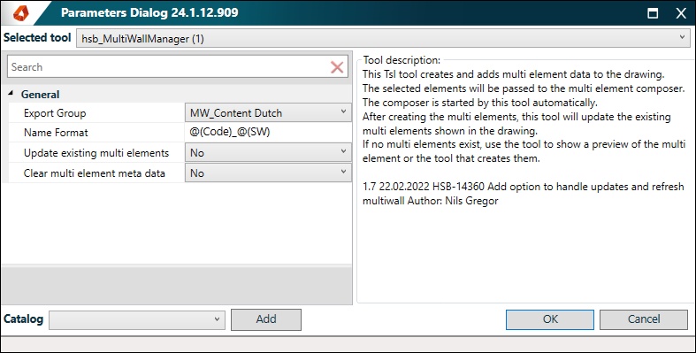Click the Catalog label

(x=24, y=319)
